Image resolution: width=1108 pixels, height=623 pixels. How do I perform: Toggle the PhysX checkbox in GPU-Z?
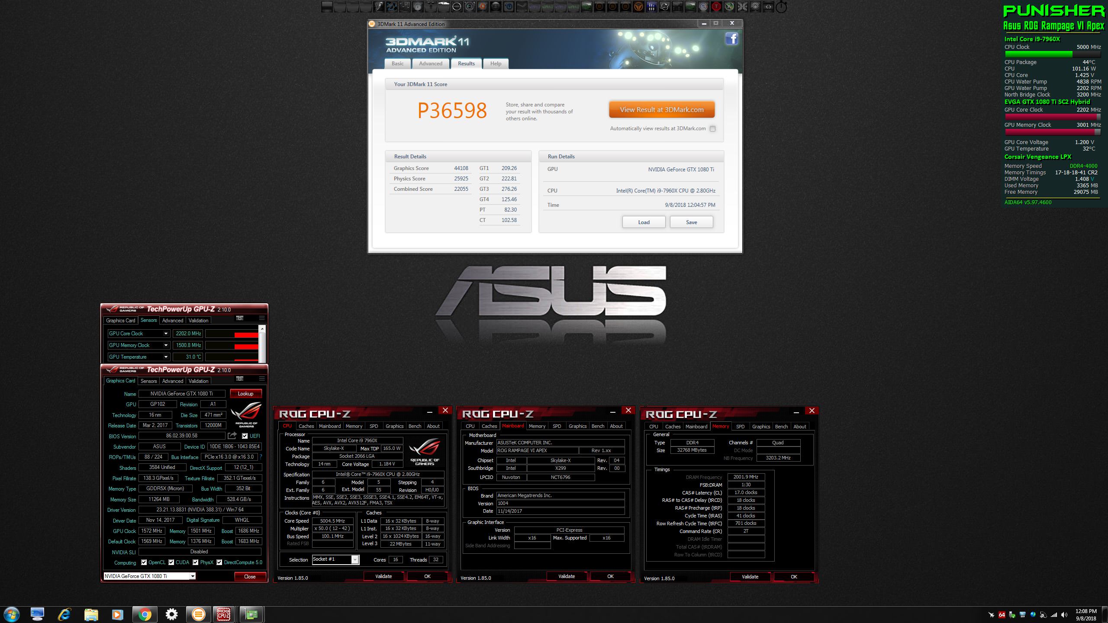coord(196,562)
